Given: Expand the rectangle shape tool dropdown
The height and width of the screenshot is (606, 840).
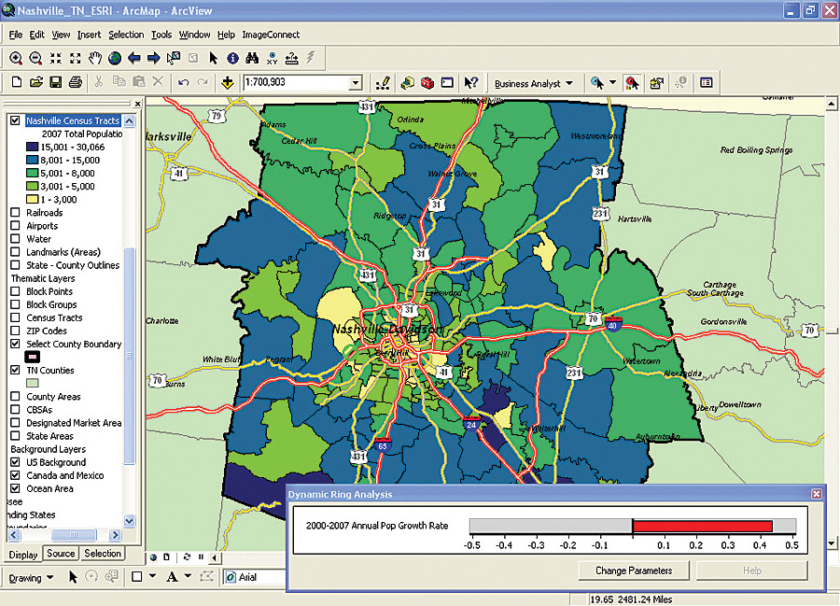Looking at the screenshot, I should point(153,576).
